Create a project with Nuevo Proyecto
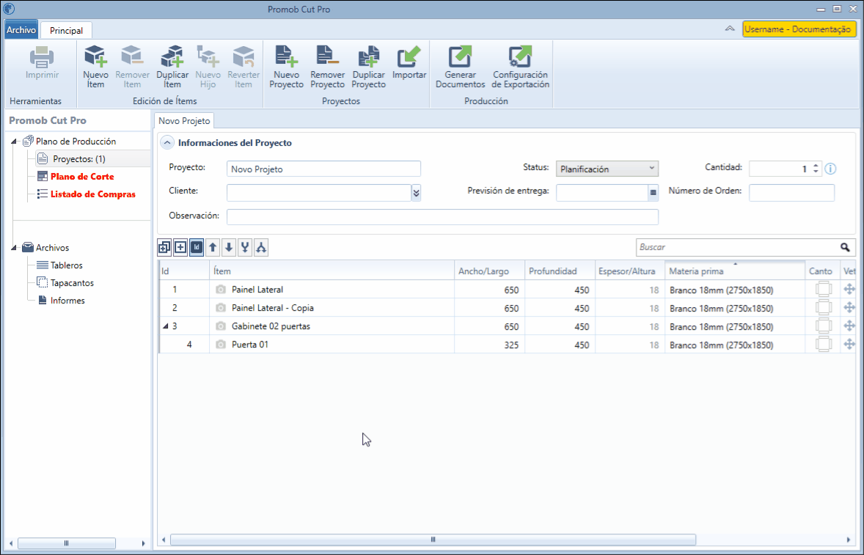 pyautogui.click(x=286, y=67)
